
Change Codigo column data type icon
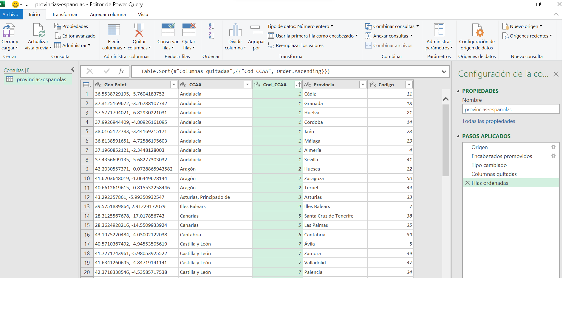point(372,85)
